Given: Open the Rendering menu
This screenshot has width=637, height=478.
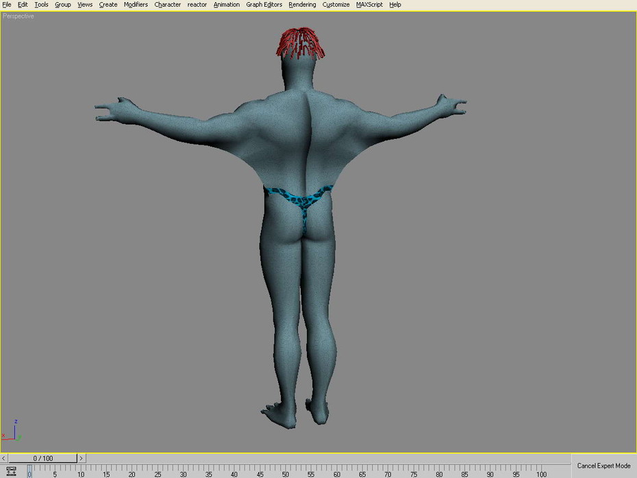Looking at the screenshot, I should click(302, 5).
